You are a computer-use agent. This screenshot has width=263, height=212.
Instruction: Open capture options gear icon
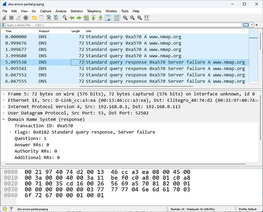point(26,18)
